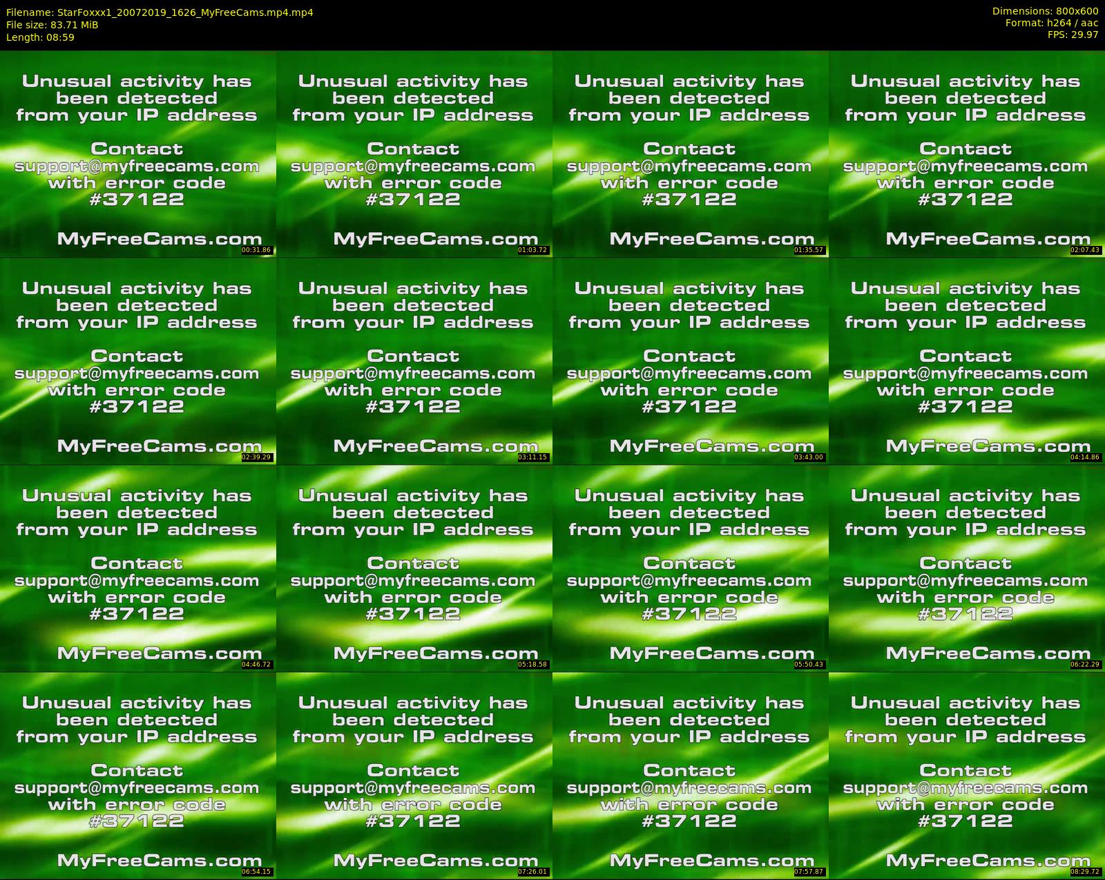
Task: Select the "Dimensions: 800x600" text
Action: pyautogui.click(x=1045, y=11)
